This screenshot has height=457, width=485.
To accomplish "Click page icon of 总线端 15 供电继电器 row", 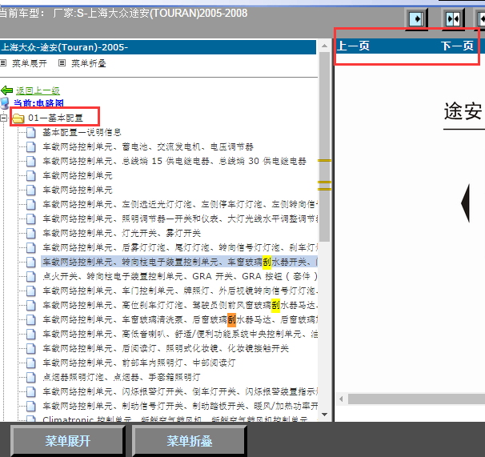I will point(30,161).
